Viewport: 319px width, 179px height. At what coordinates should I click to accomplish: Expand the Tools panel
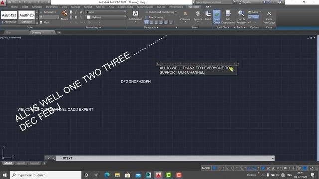(241, 27)
